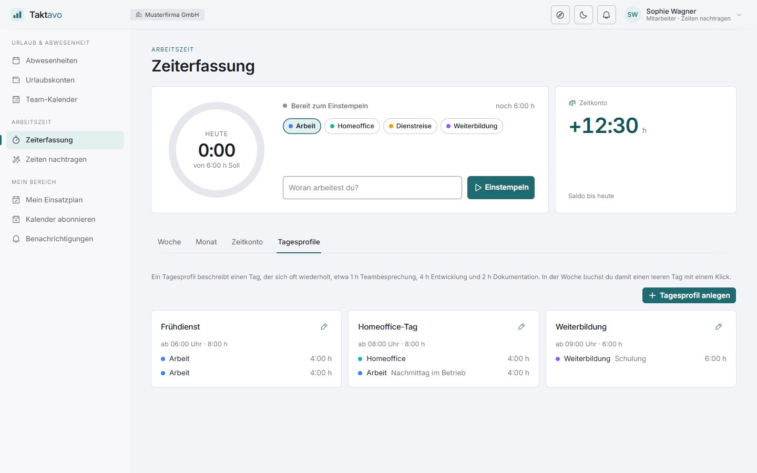The height and width of the screenshot is (473, 757).
Task: Open Urlaubskonten in the sidebar
Action: tap(65, 80)
